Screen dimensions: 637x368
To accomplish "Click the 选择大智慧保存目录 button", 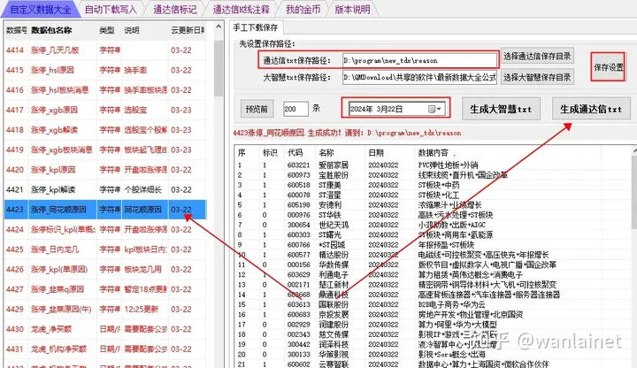I will point(537,77).
